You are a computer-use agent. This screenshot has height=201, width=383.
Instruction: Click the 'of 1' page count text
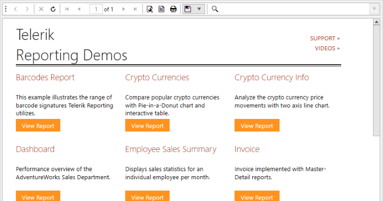108,9
